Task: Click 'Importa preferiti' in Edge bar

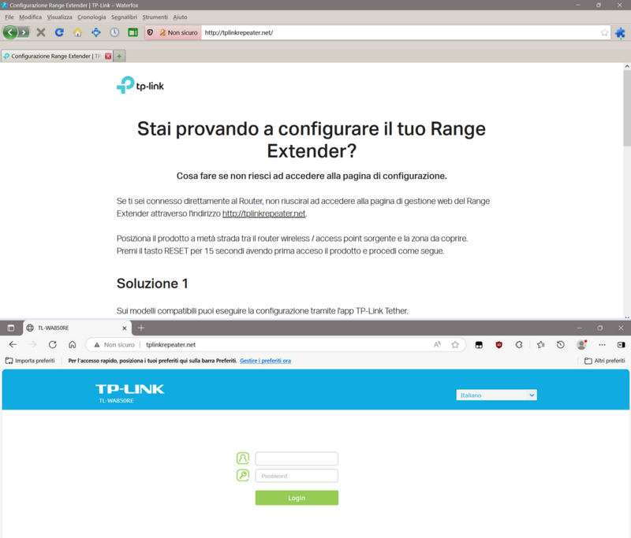Action: pyautogui.click(x=30, y=361)
